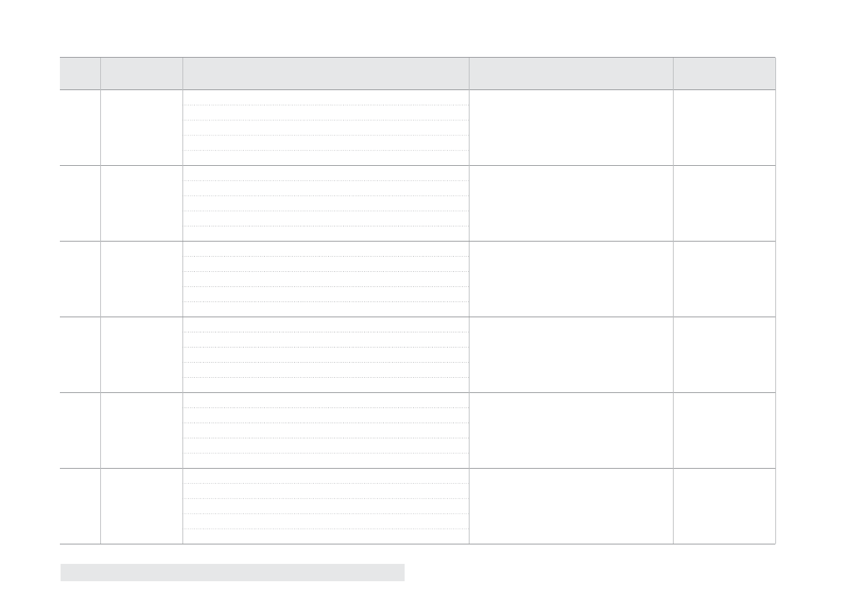Screen dimensions: 859x605
Task: Click the rightmost cell in the first row
Action: pos(724,128)
